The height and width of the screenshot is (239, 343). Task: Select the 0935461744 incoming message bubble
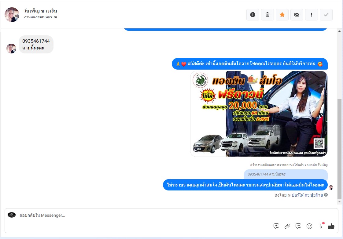36,44
